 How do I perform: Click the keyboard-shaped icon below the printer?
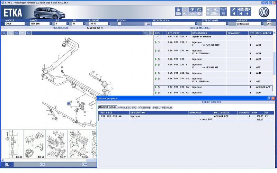178,13
